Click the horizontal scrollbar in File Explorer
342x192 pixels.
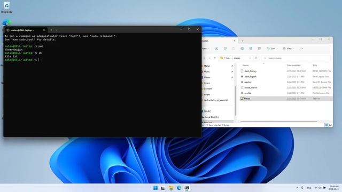point(278,122)
